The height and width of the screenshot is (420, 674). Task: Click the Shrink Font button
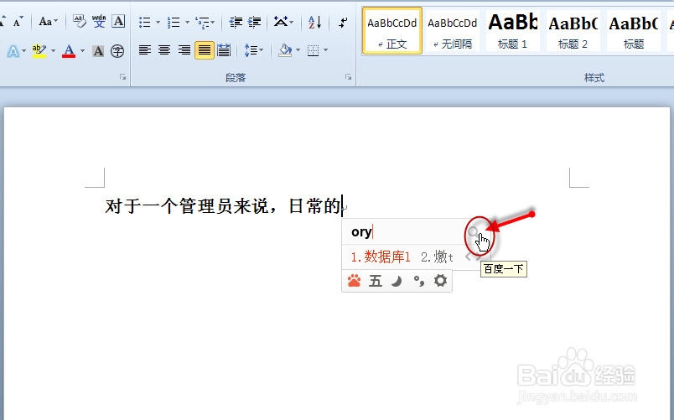click(18, 22)
